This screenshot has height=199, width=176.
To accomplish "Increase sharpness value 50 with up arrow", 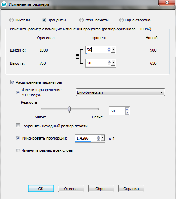I will click(x=127, y=109).
